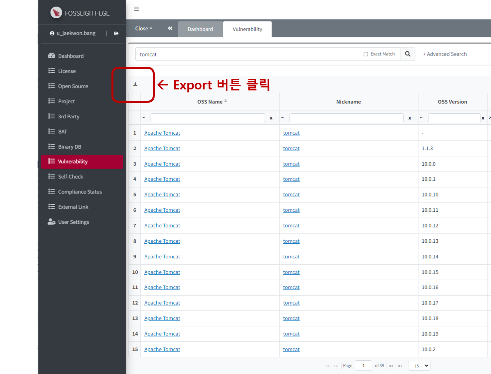This screenshot has height=374, width=491.
Task: Open Nickname filter operator tilde
Action: [282, 118]
